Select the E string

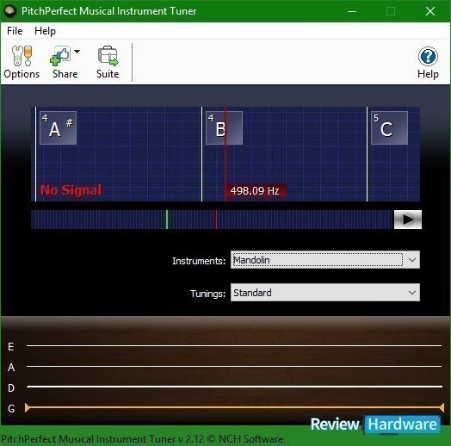point(234,345)
